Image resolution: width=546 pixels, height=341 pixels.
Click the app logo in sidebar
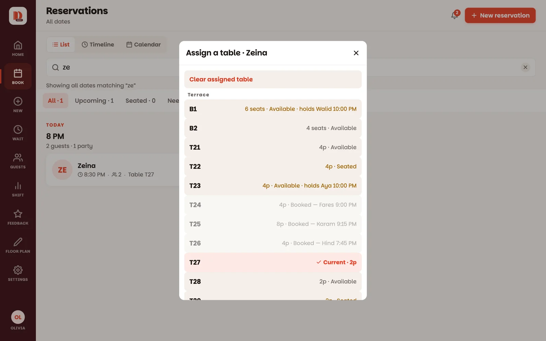pos(18,16)
